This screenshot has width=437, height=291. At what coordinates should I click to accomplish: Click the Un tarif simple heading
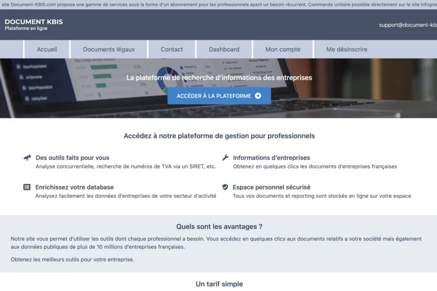tap(219, 284)
